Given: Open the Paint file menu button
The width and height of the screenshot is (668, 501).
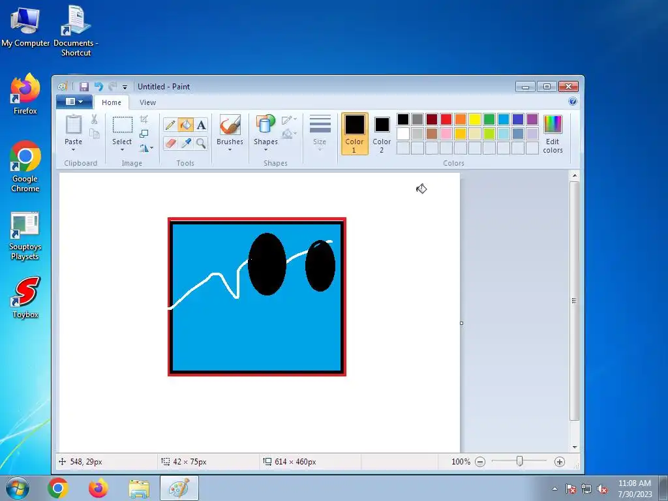Looking at the screenshot, I should 74,102.
